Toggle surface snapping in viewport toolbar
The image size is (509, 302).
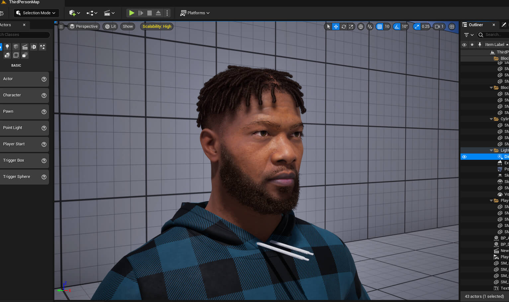tap(370, 27)
